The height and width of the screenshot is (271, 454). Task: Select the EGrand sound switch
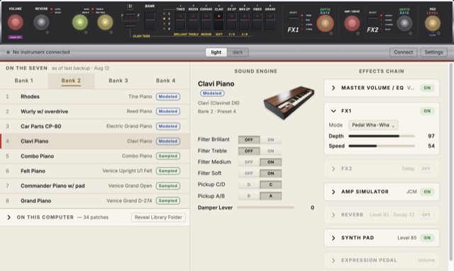click(206, 21)
